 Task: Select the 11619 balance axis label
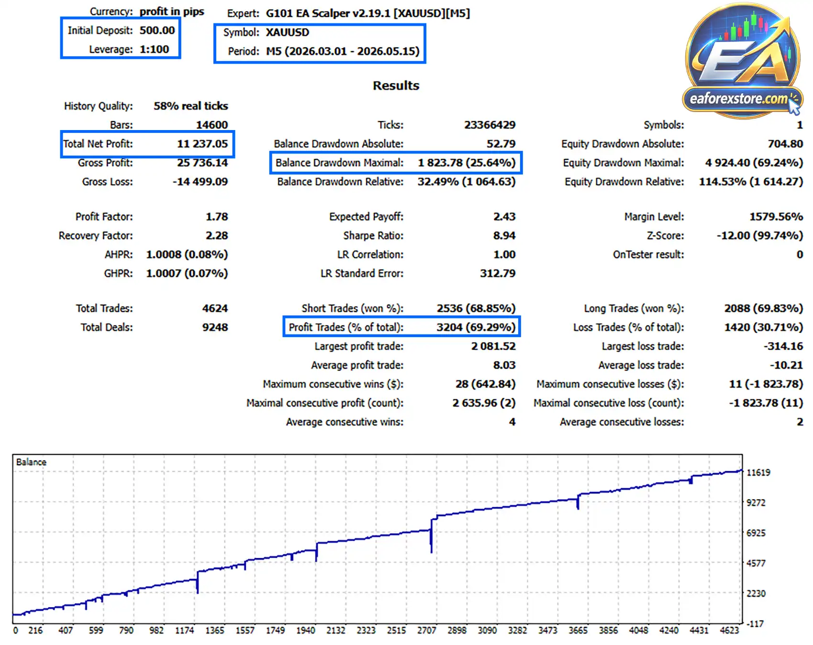[759, 473]
